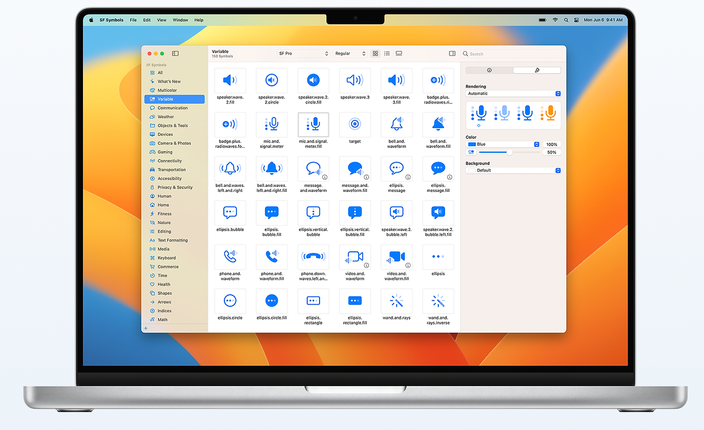The image size is (704, 430).
Task: Open Wi-Fi status in menu bar
Action: click(555, 20)
